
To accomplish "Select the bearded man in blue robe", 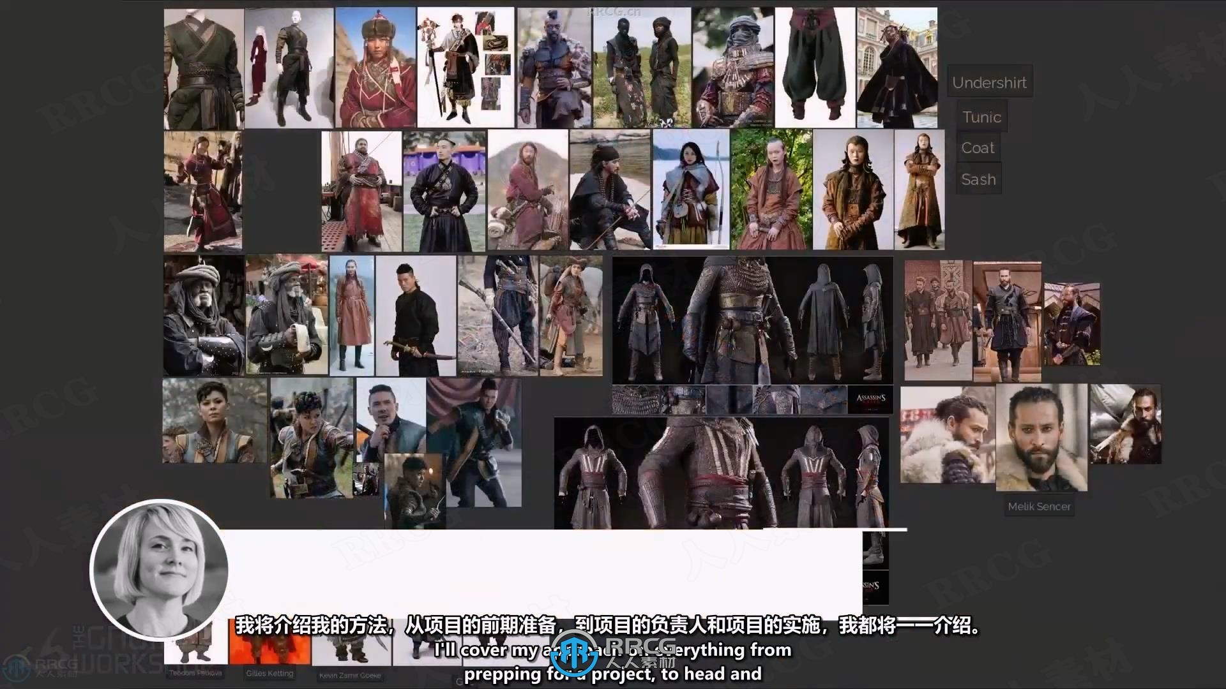I will (1071, 324).
